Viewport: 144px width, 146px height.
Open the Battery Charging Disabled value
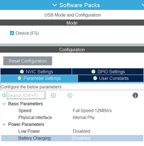coord(108,138)
